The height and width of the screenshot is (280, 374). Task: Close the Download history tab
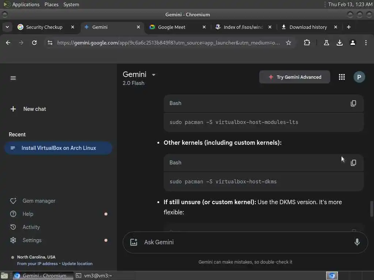[336, 27]
